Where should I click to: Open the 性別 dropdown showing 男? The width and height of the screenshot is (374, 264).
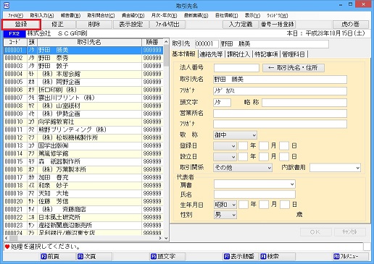coord(225,215)
